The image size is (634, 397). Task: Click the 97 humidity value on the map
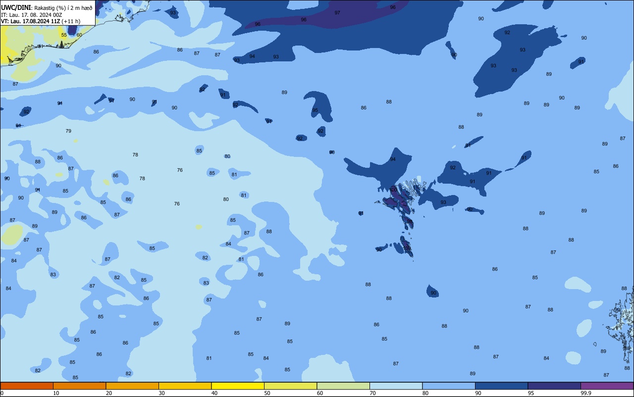coord(337,13)
